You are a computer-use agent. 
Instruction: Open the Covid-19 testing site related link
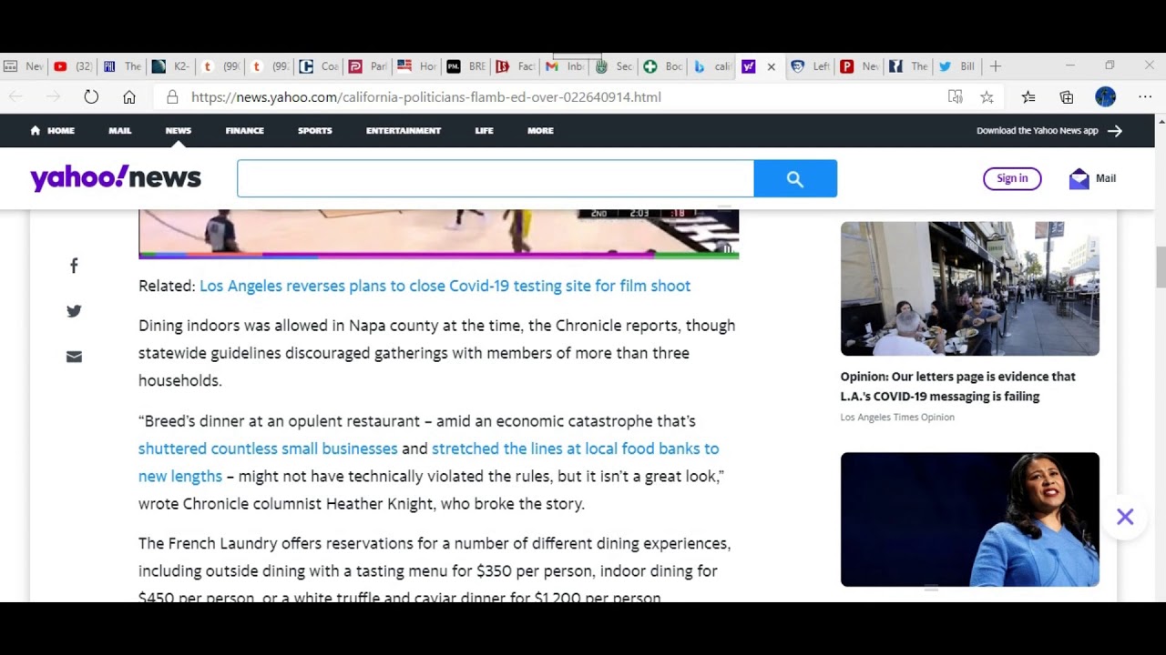click(445, 286)
